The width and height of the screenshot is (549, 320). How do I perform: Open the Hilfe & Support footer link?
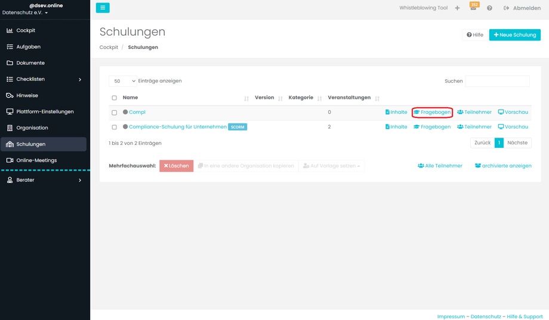click(x=525, y=316)
